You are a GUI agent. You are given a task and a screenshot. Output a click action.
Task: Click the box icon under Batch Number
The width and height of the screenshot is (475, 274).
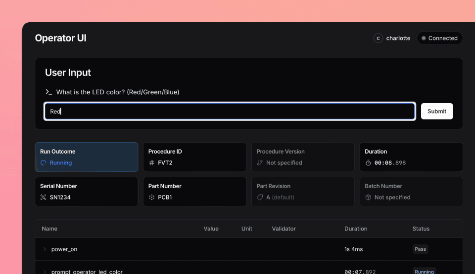[368, 197]
